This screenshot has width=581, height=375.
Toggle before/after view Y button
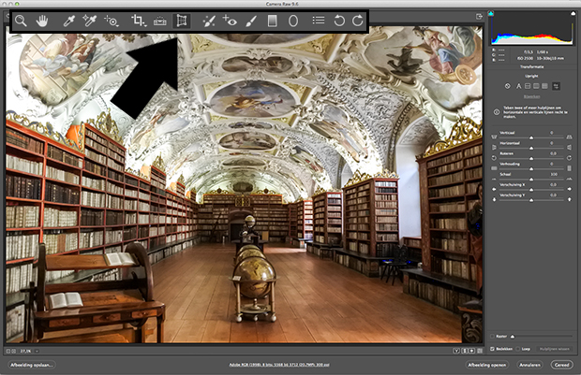point(456,351)
